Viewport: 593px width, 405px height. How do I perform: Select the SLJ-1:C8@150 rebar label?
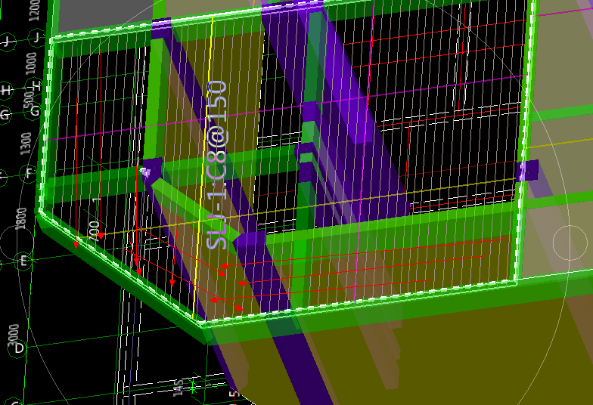coord(217,165)
